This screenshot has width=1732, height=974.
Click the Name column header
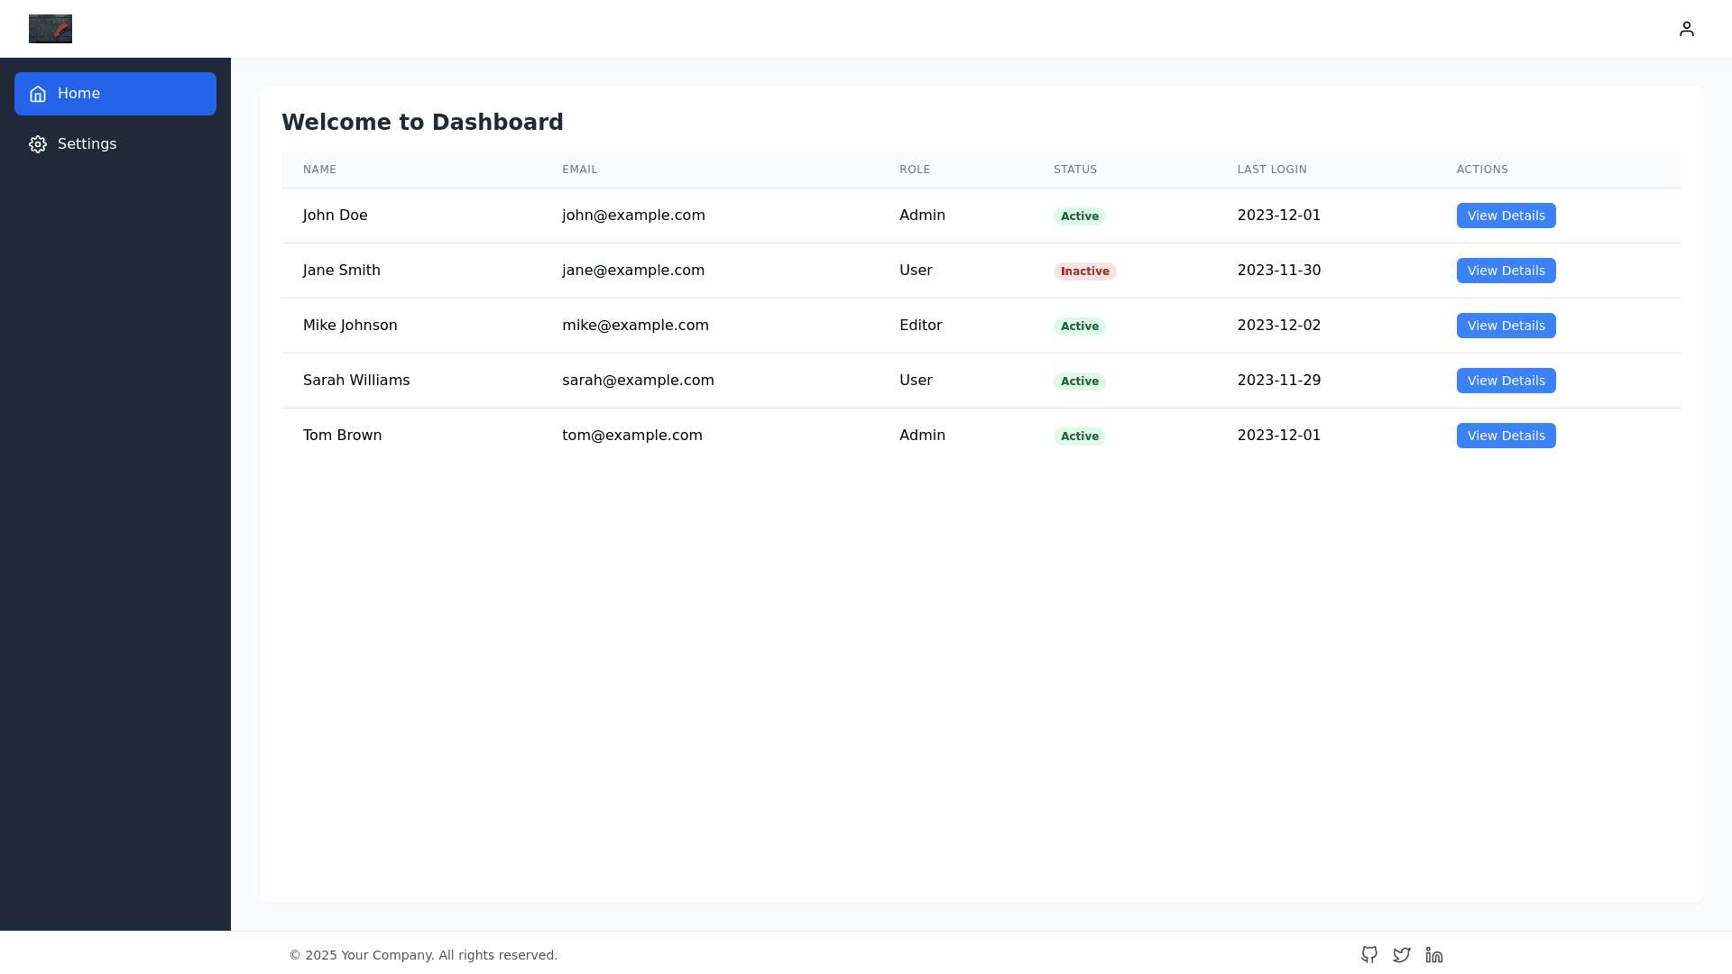click(x=319, y=170)
